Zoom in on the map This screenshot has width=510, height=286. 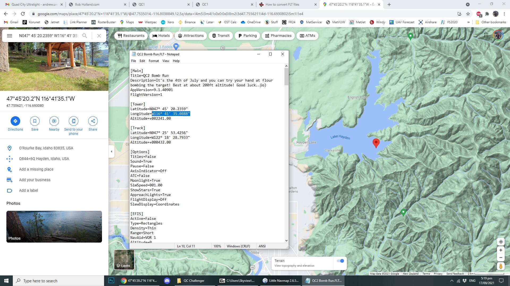tap(501, 250)
